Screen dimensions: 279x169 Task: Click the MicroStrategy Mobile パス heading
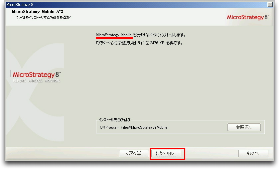[38, 12]
